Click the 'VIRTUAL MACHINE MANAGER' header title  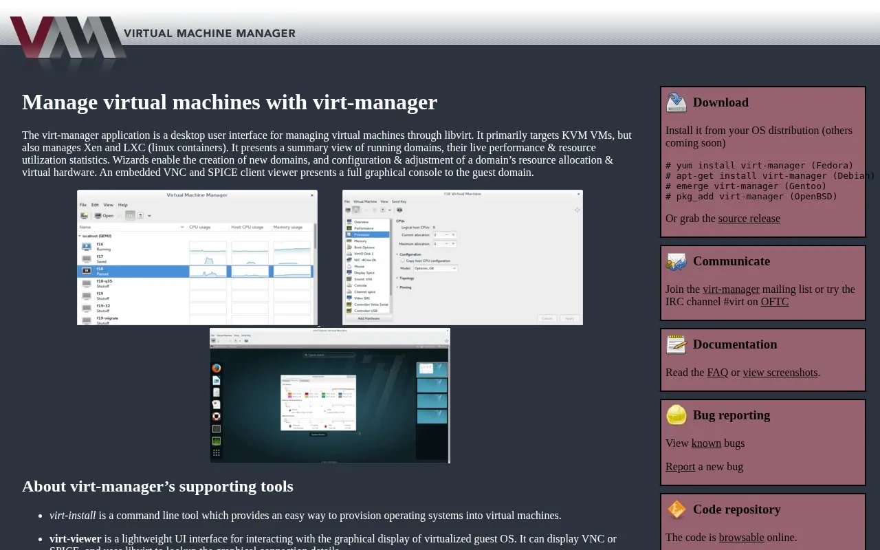click(210, 33)
